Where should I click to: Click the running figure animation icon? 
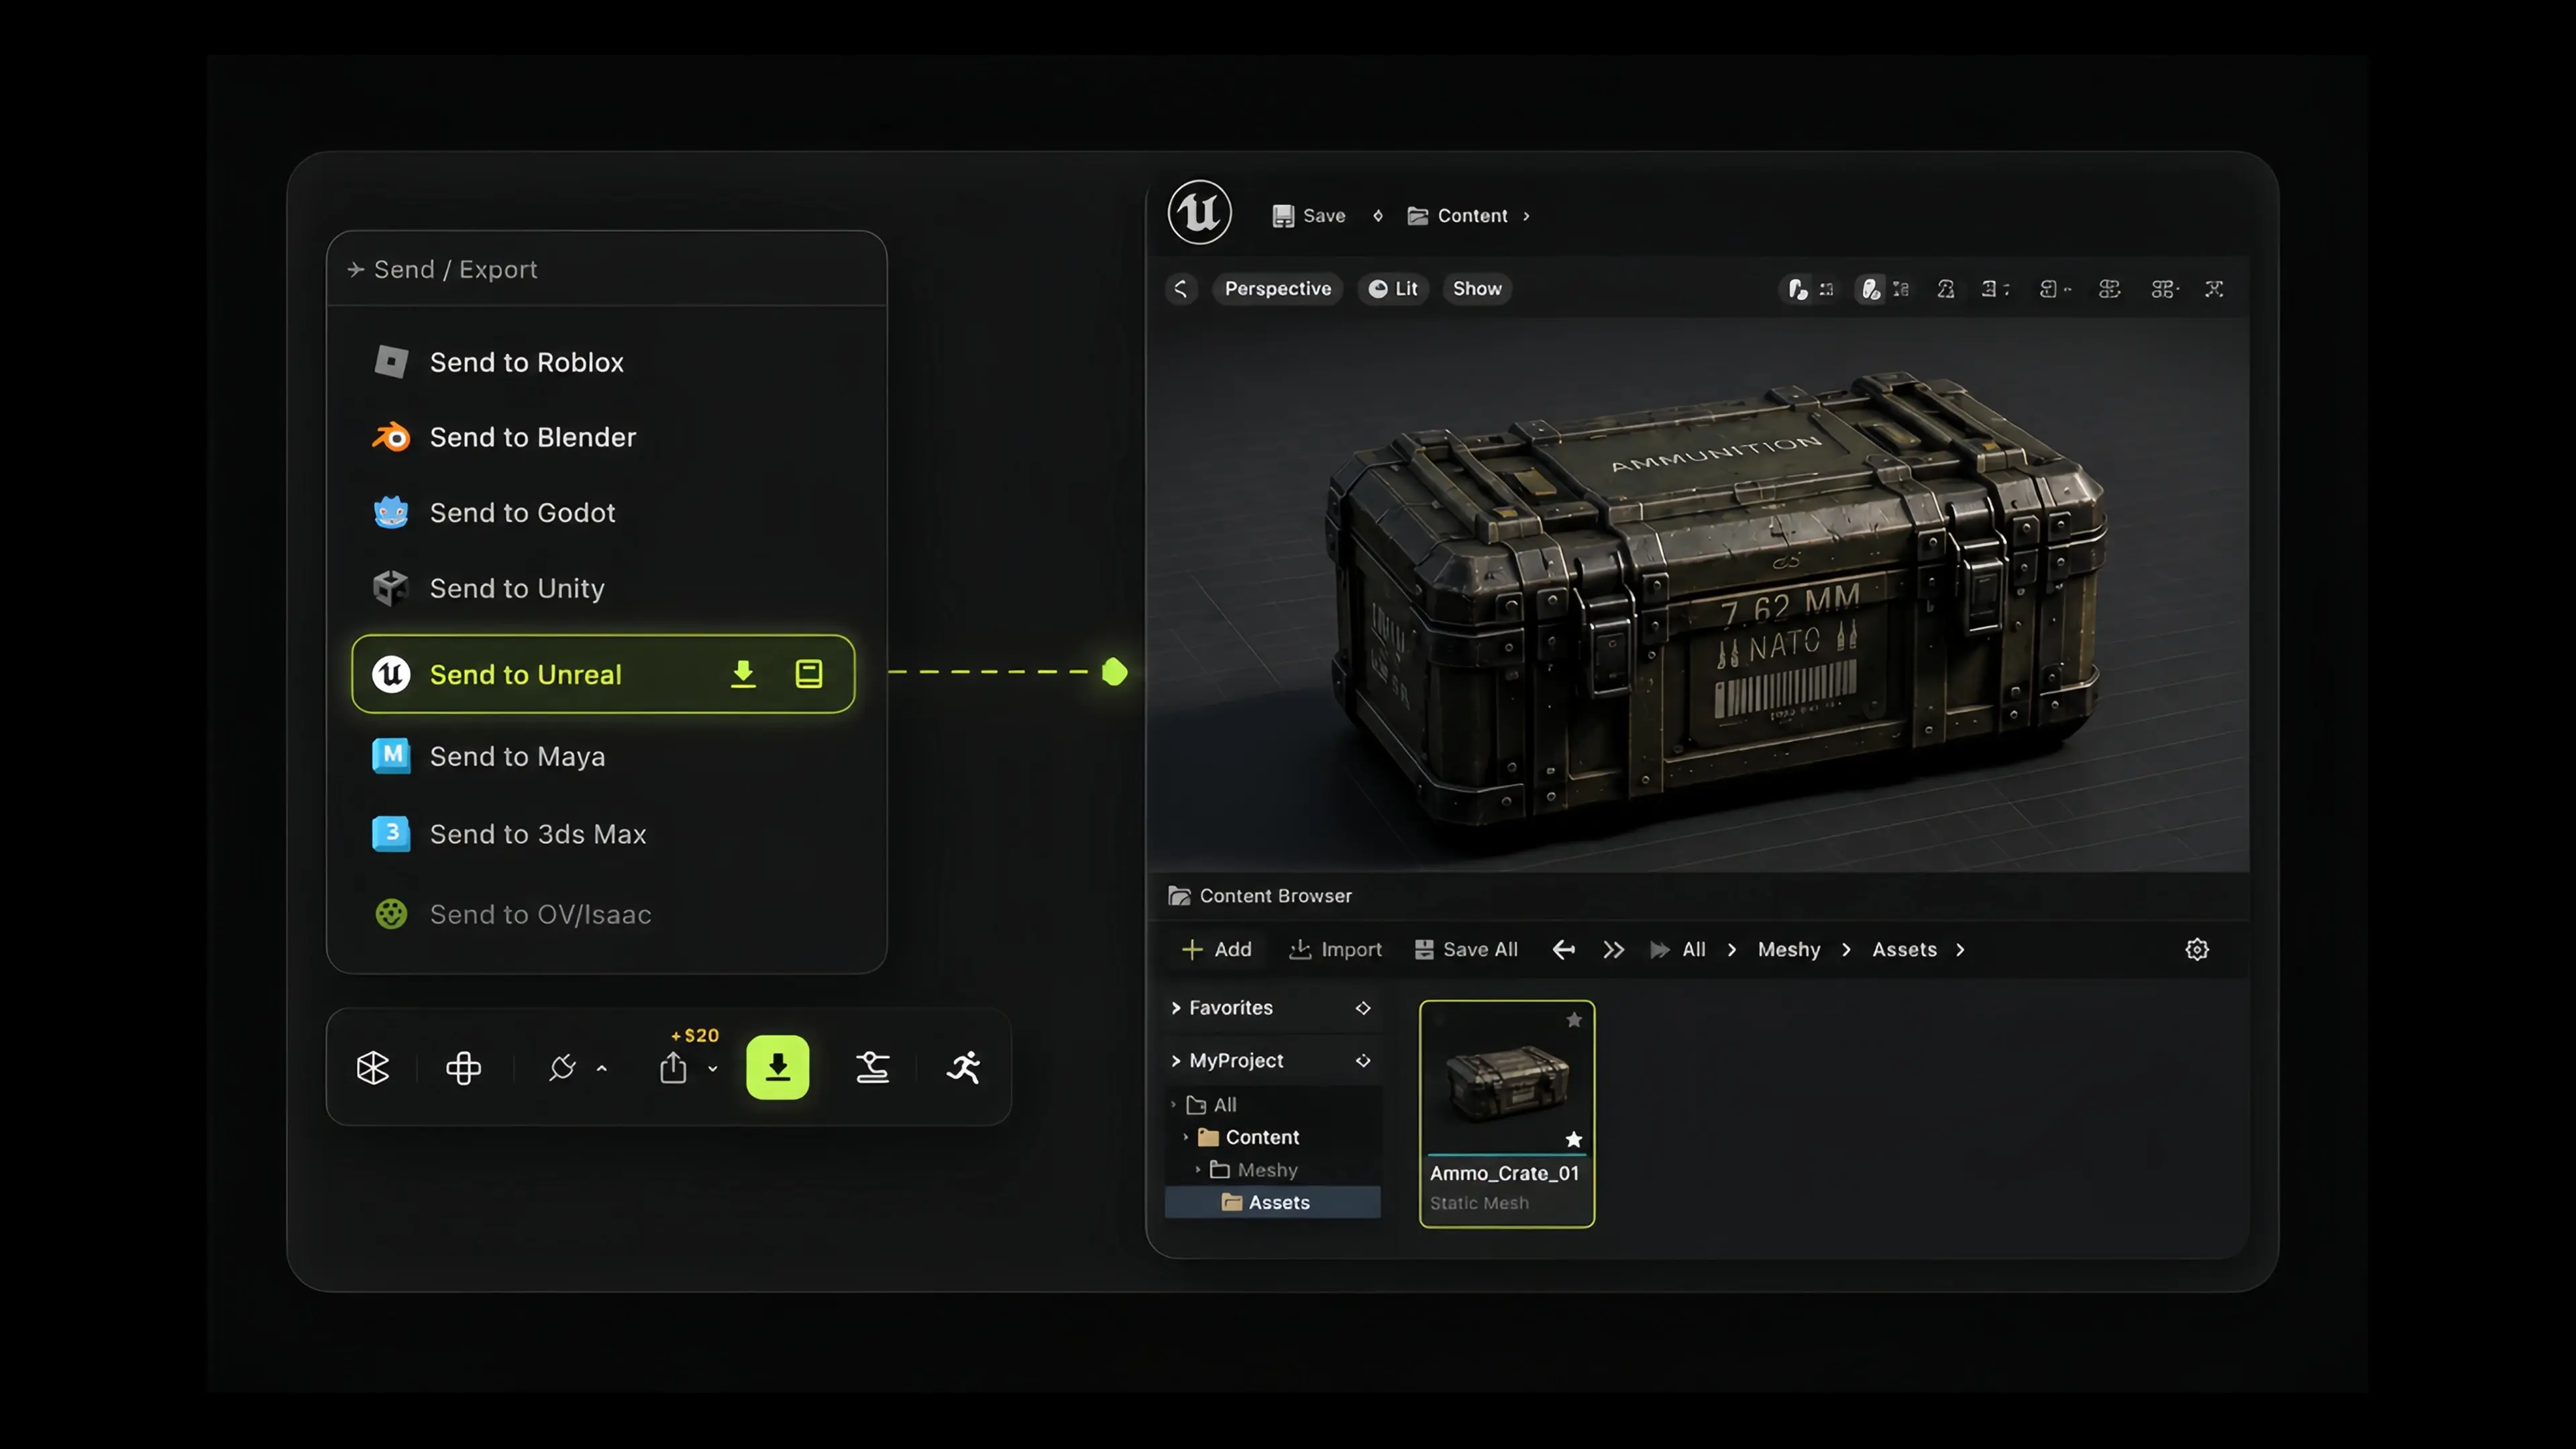point(964,1068)
